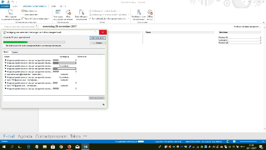Click the Details button in dialog
Image resolution: width=266 pixels, height=150 pixels.
point(97,43)
